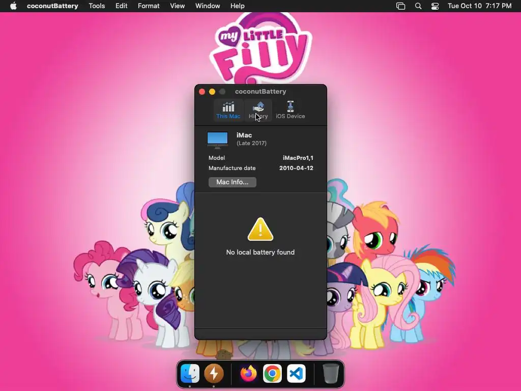Open Finder from the Dock
Viewport: 521px width, 391px height.
(x=190, y=373)
